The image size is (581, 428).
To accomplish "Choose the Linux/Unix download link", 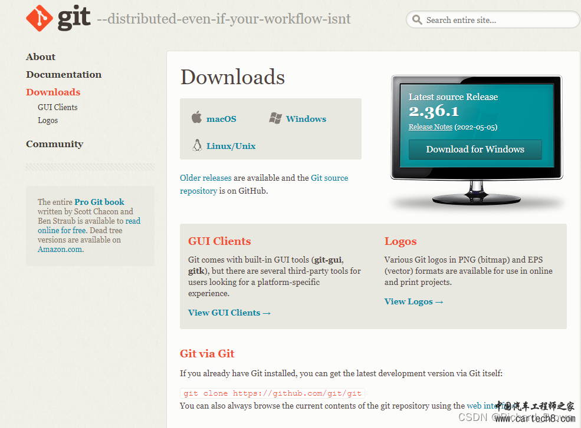I will tap(231, 146).
